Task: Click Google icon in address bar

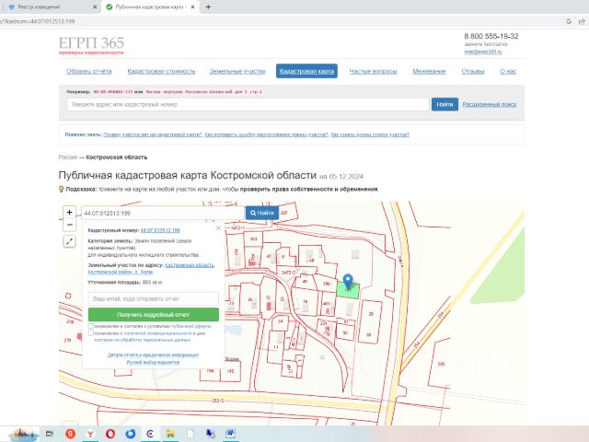Action: point(569,21)
